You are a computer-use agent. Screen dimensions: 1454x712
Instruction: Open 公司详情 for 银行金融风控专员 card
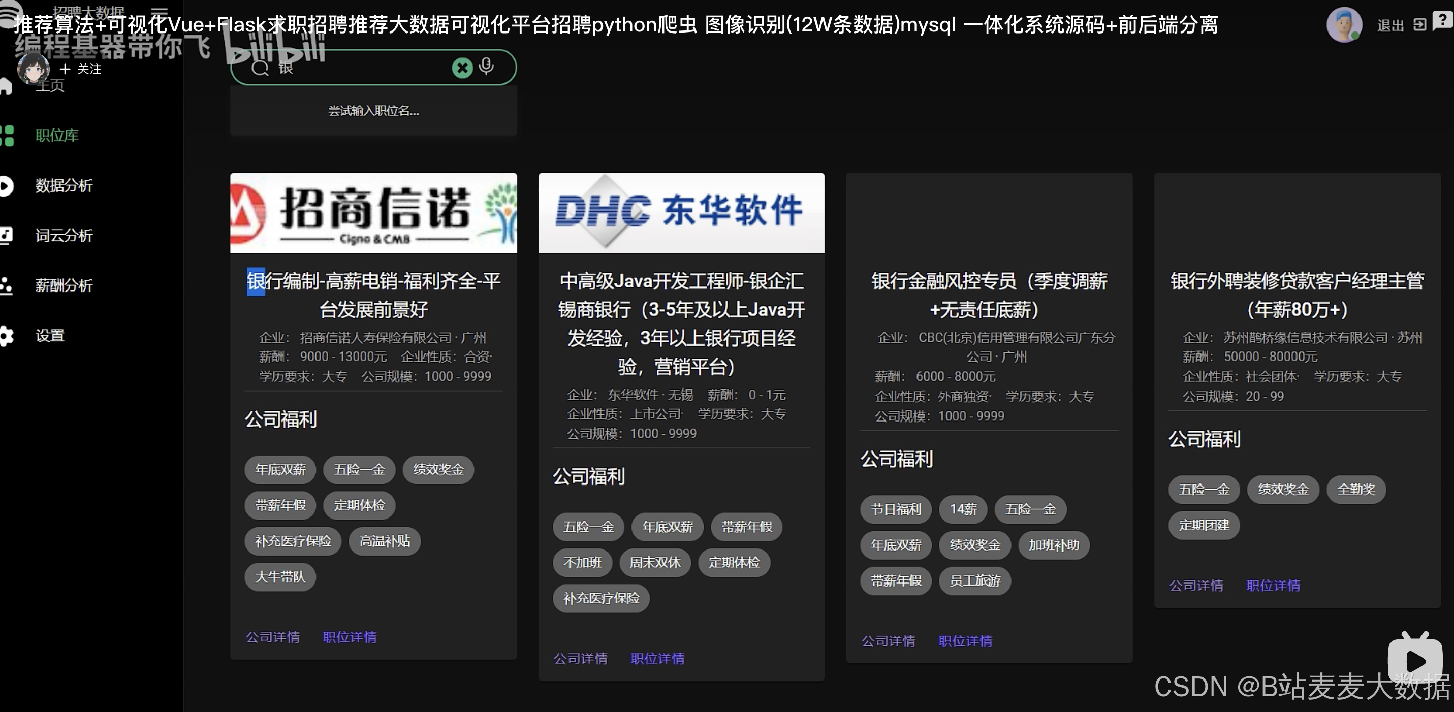click(889, 641)
